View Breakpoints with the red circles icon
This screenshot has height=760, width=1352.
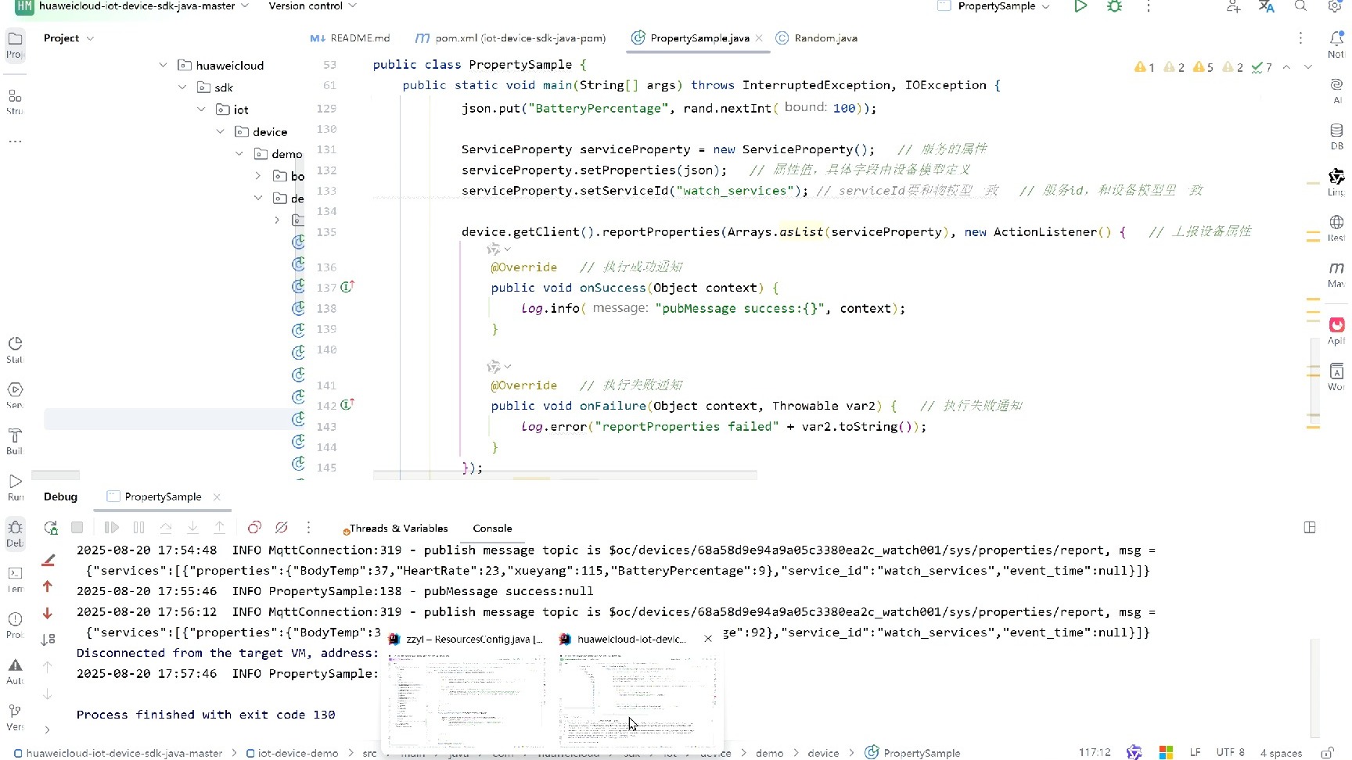[254, 528]
